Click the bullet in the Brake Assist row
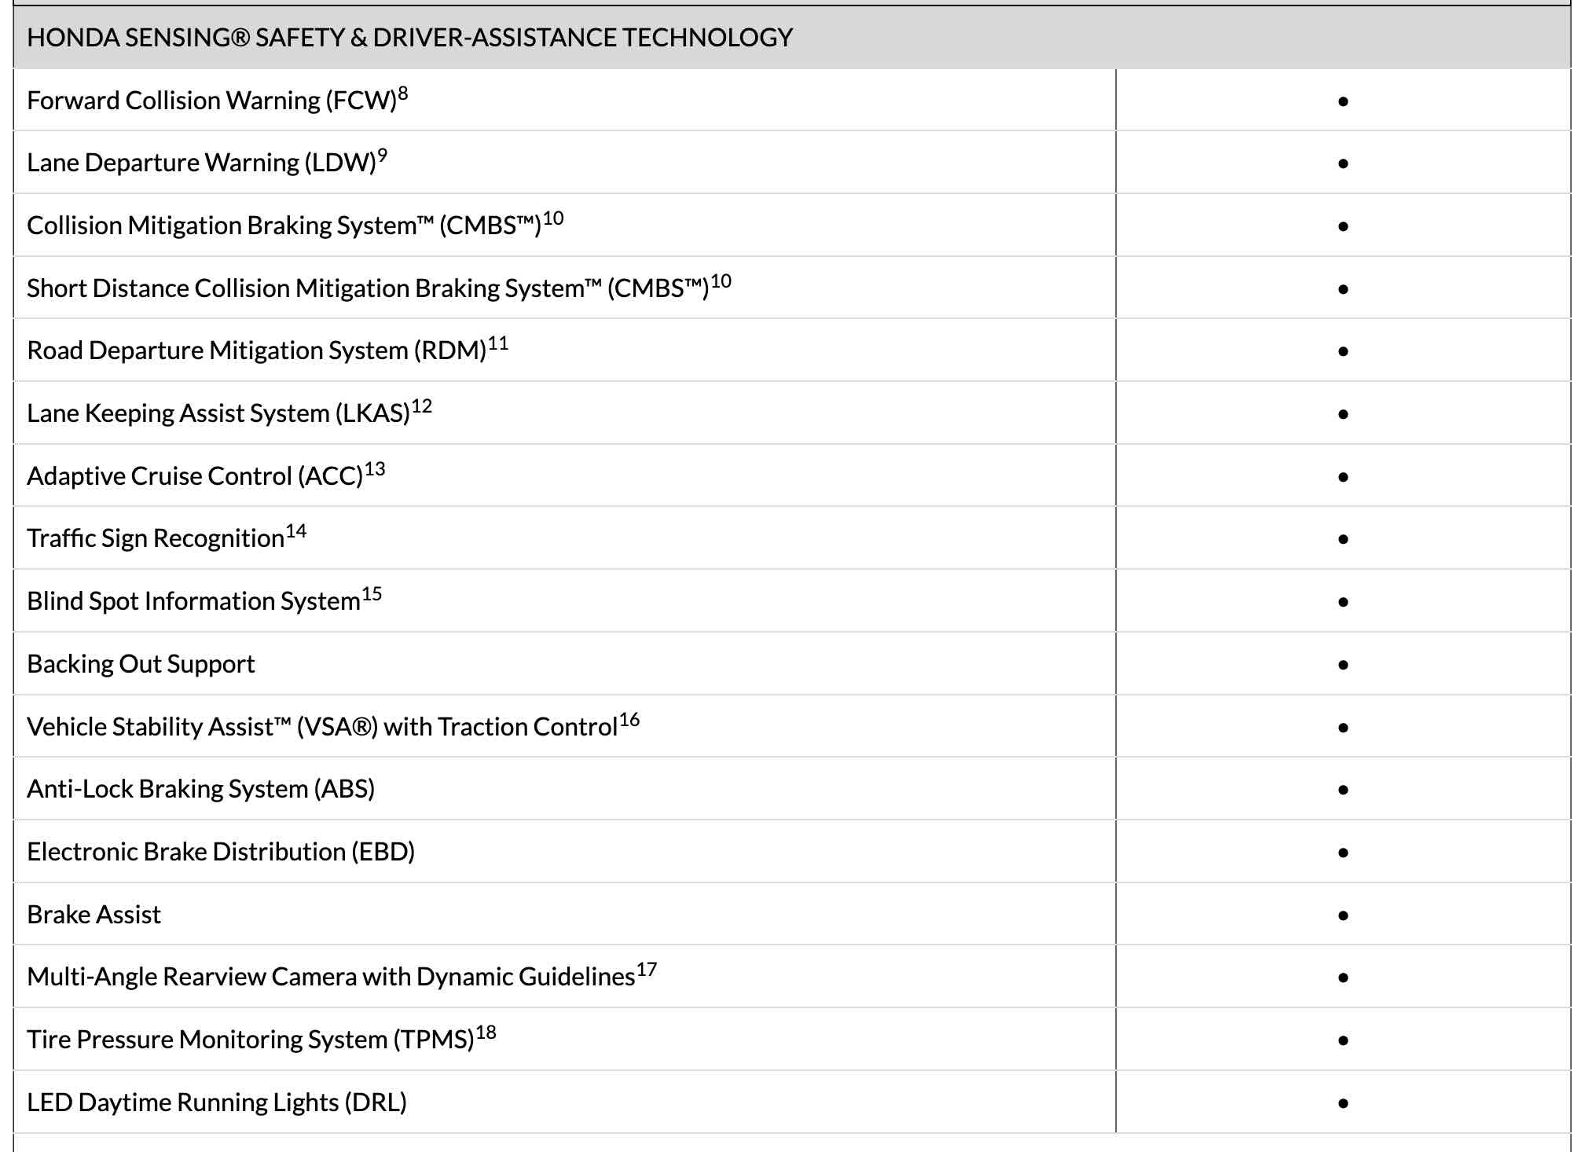 1343,915
